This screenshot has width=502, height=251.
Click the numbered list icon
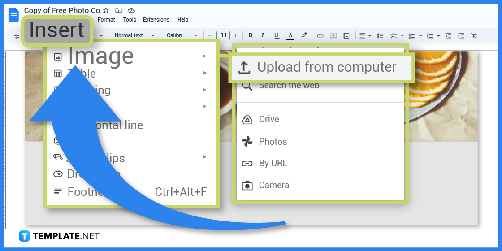coord(431,36)
